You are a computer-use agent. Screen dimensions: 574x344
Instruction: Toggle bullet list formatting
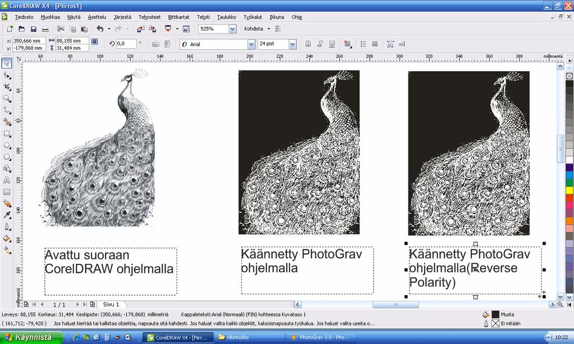point(363,44)
